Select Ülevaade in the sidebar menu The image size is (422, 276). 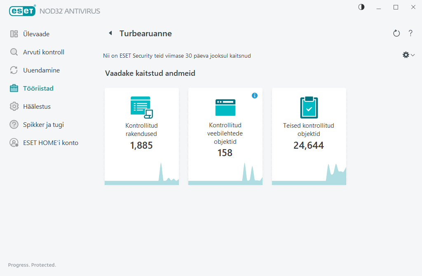pos(36,34)
